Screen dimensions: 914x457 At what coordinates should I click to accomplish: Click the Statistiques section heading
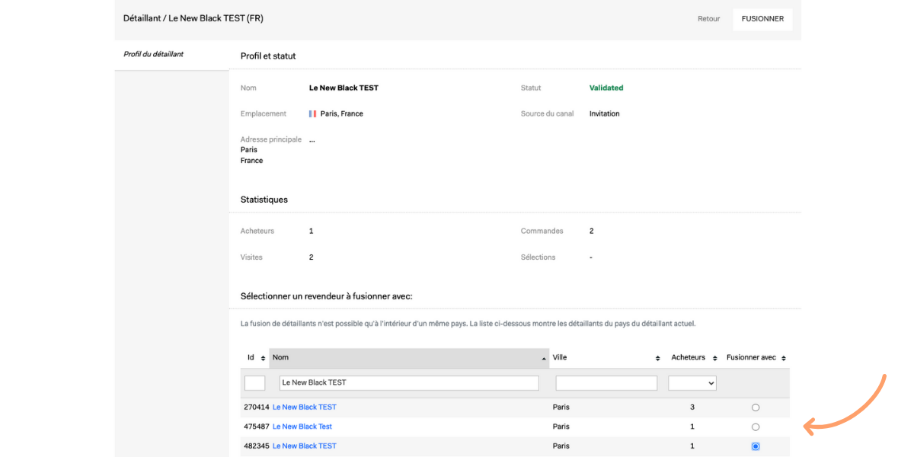tap(264, 200)
